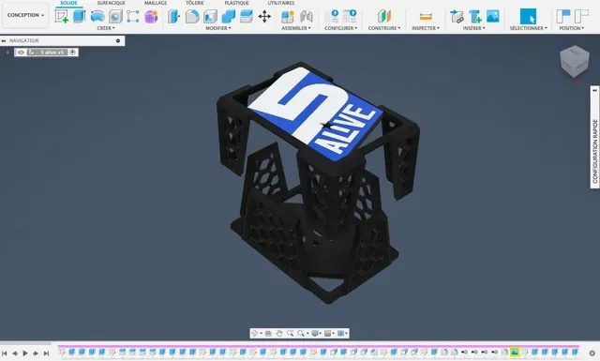Activate the 5 alive v5 component radio button
The image size is (600, 361).
73,53
